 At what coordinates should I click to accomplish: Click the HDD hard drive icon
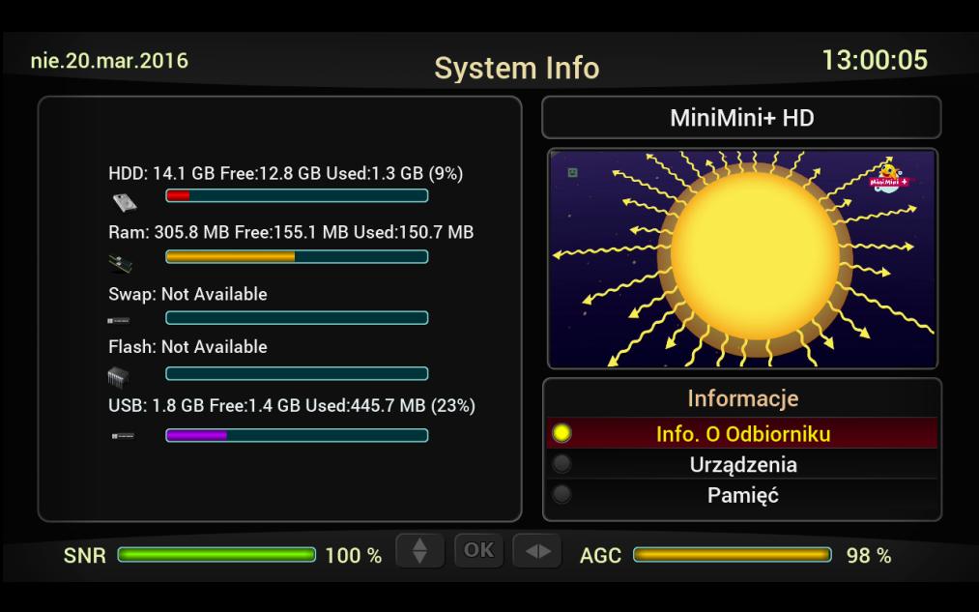(124, 201)
